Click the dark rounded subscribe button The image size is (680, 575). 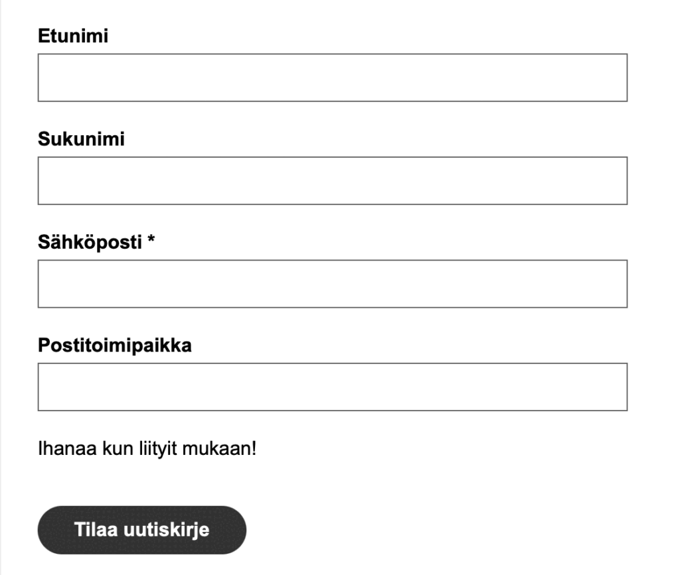(x=142, y=530)
